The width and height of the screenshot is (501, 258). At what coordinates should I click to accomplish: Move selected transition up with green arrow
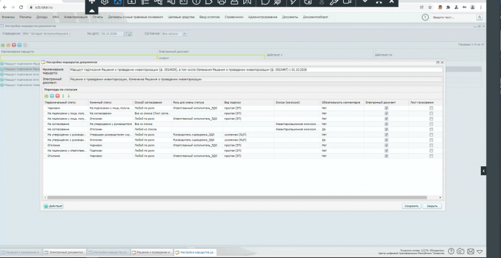tap(63, 96)
